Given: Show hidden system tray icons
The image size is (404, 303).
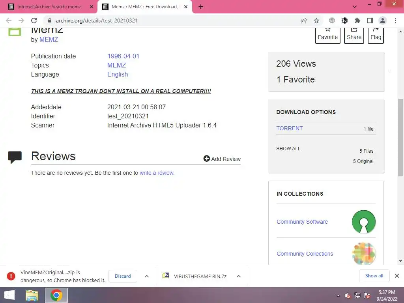Looking at the screenshot, I should [x=338, y=296].
